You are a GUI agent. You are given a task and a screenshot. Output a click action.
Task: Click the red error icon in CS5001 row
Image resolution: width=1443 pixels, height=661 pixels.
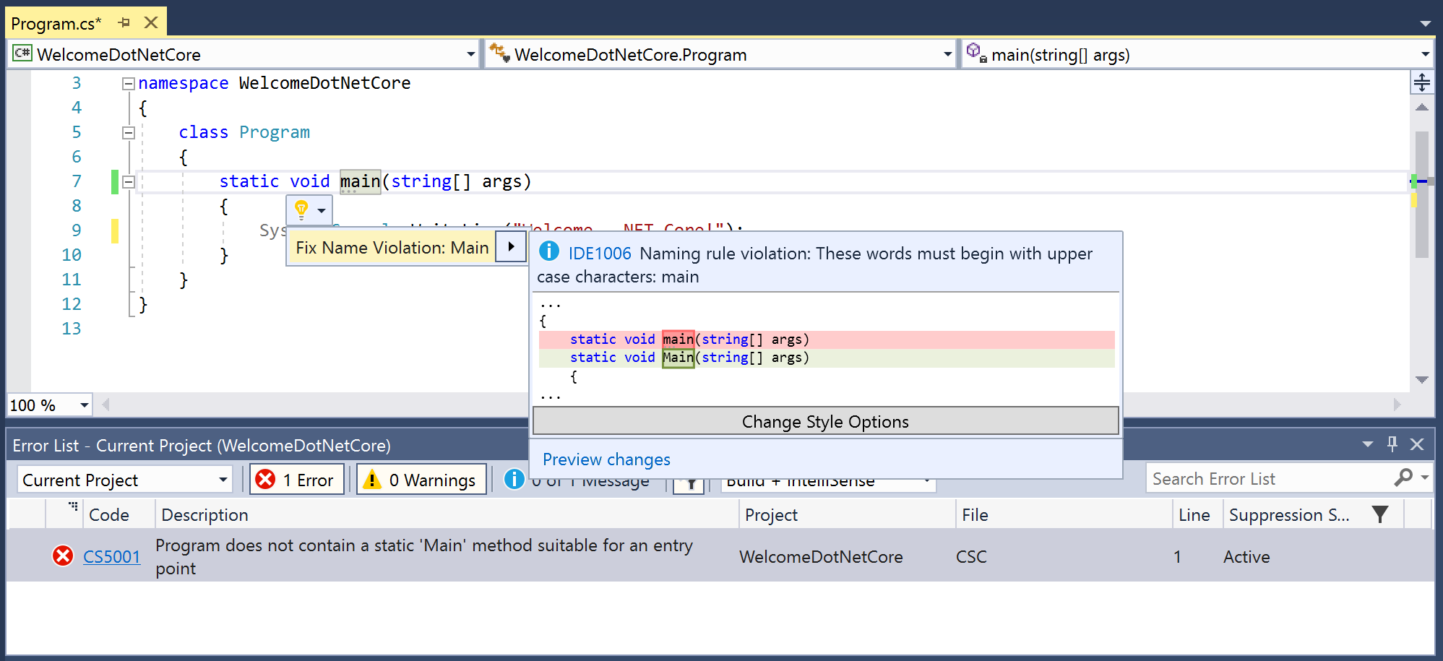[63, 556]
